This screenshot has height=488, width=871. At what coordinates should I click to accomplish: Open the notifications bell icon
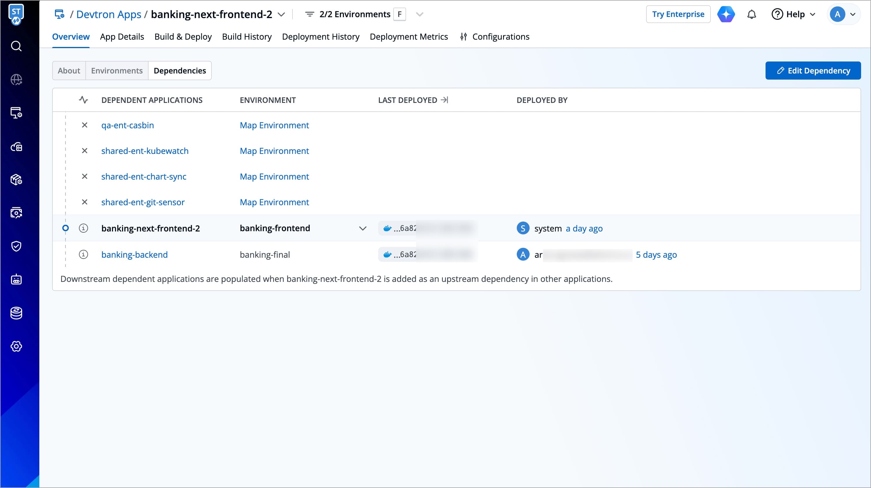(751, 14)
